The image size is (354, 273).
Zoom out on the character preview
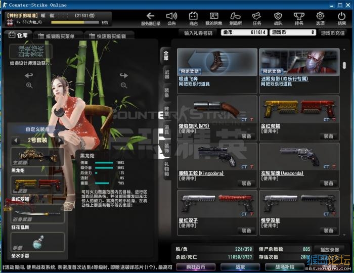123,85
